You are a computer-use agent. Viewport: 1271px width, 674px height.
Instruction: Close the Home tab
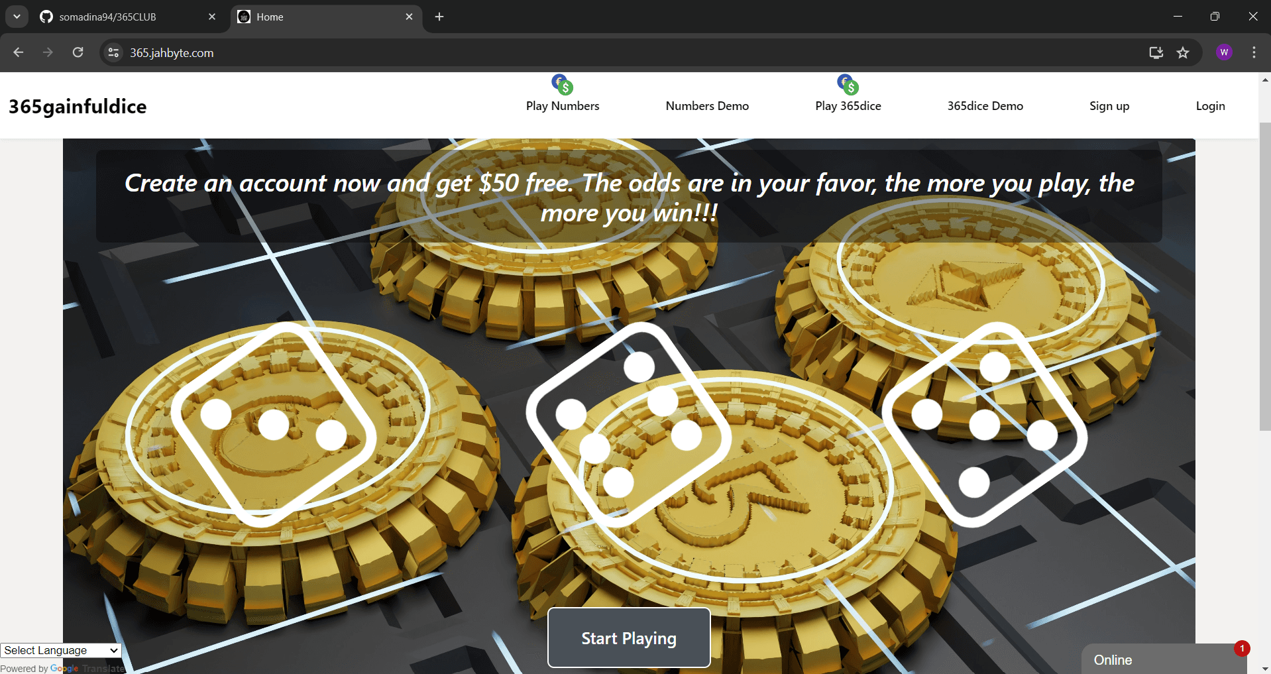[409, 17]
